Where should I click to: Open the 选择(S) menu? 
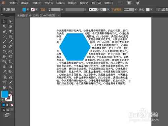(x=60, y=3)
